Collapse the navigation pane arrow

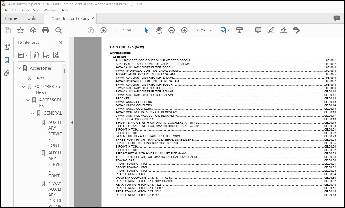pos(71,123)
